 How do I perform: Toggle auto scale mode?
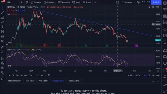(x=158, y=75)
